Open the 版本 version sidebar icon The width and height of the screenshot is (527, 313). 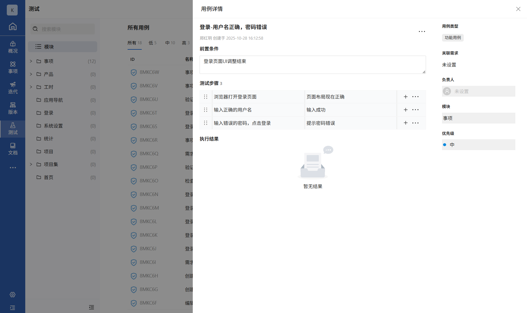click(12, 108)
